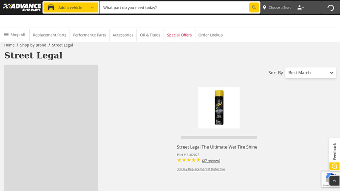Open the Oil & Fluids menu
This screenshot has height=191, width=340.
point(150,35)
